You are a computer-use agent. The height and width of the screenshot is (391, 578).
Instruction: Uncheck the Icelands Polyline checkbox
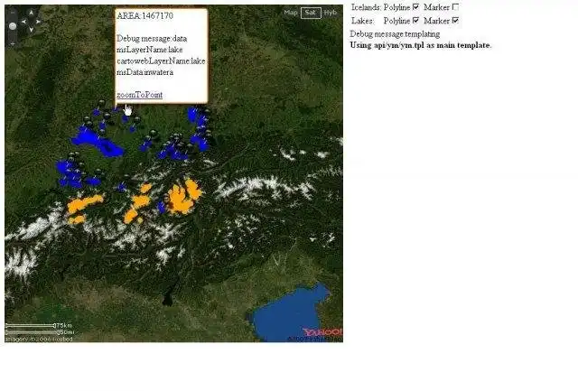coord(415,7)
